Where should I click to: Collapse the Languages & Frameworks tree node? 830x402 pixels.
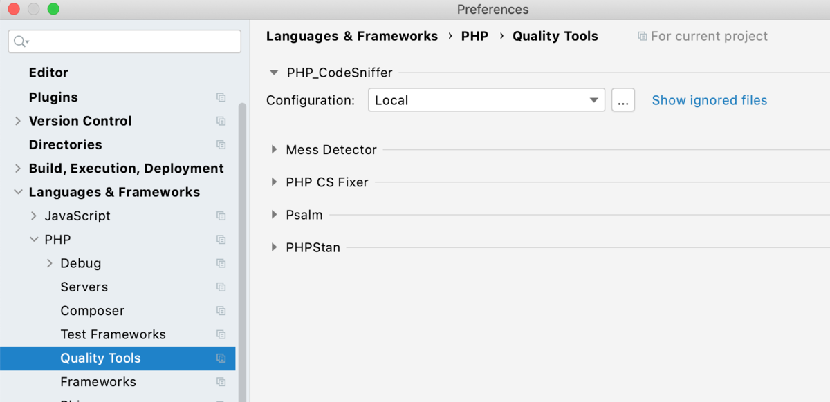pyautogui.click(x=18, y=192)
